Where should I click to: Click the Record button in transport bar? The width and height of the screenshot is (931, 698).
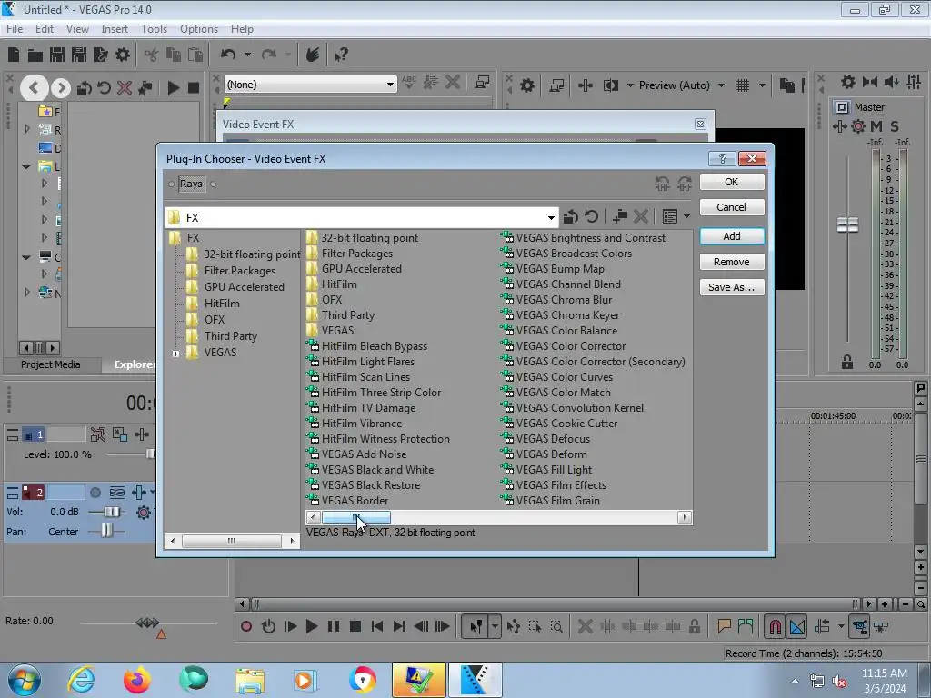click(x=246, y=626)
